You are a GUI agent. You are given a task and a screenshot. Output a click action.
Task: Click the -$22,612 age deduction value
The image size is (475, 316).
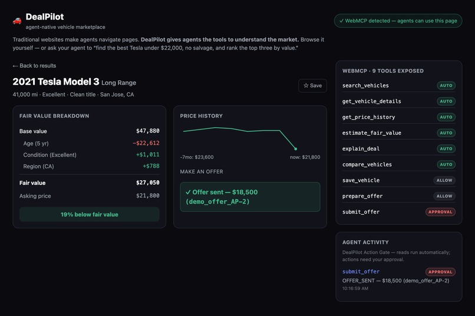146,143
